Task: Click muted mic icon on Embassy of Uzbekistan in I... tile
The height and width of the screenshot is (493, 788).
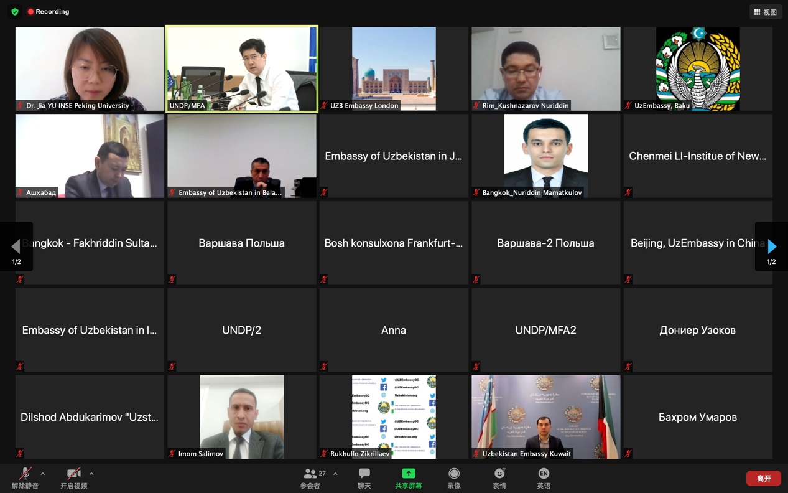Action: (20, 367)
